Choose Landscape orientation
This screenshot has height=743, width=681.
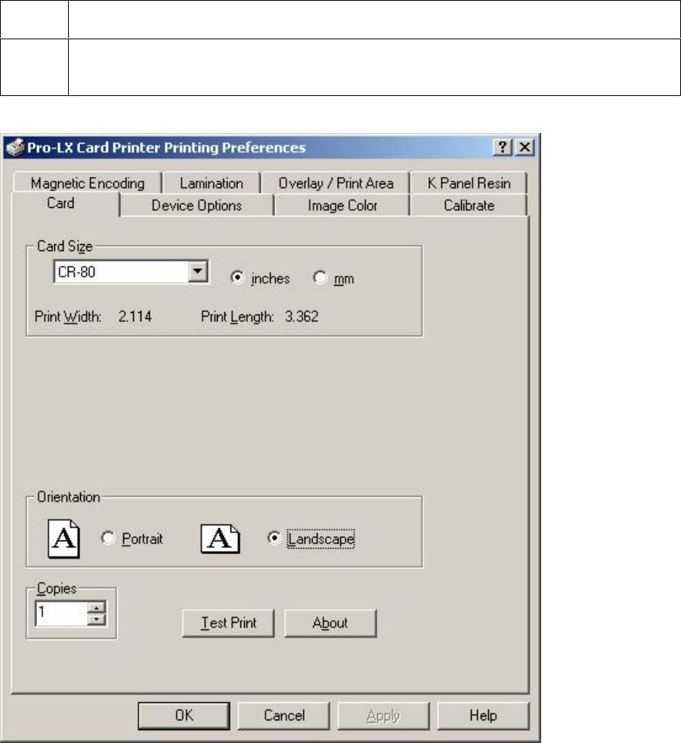[274, 538]
